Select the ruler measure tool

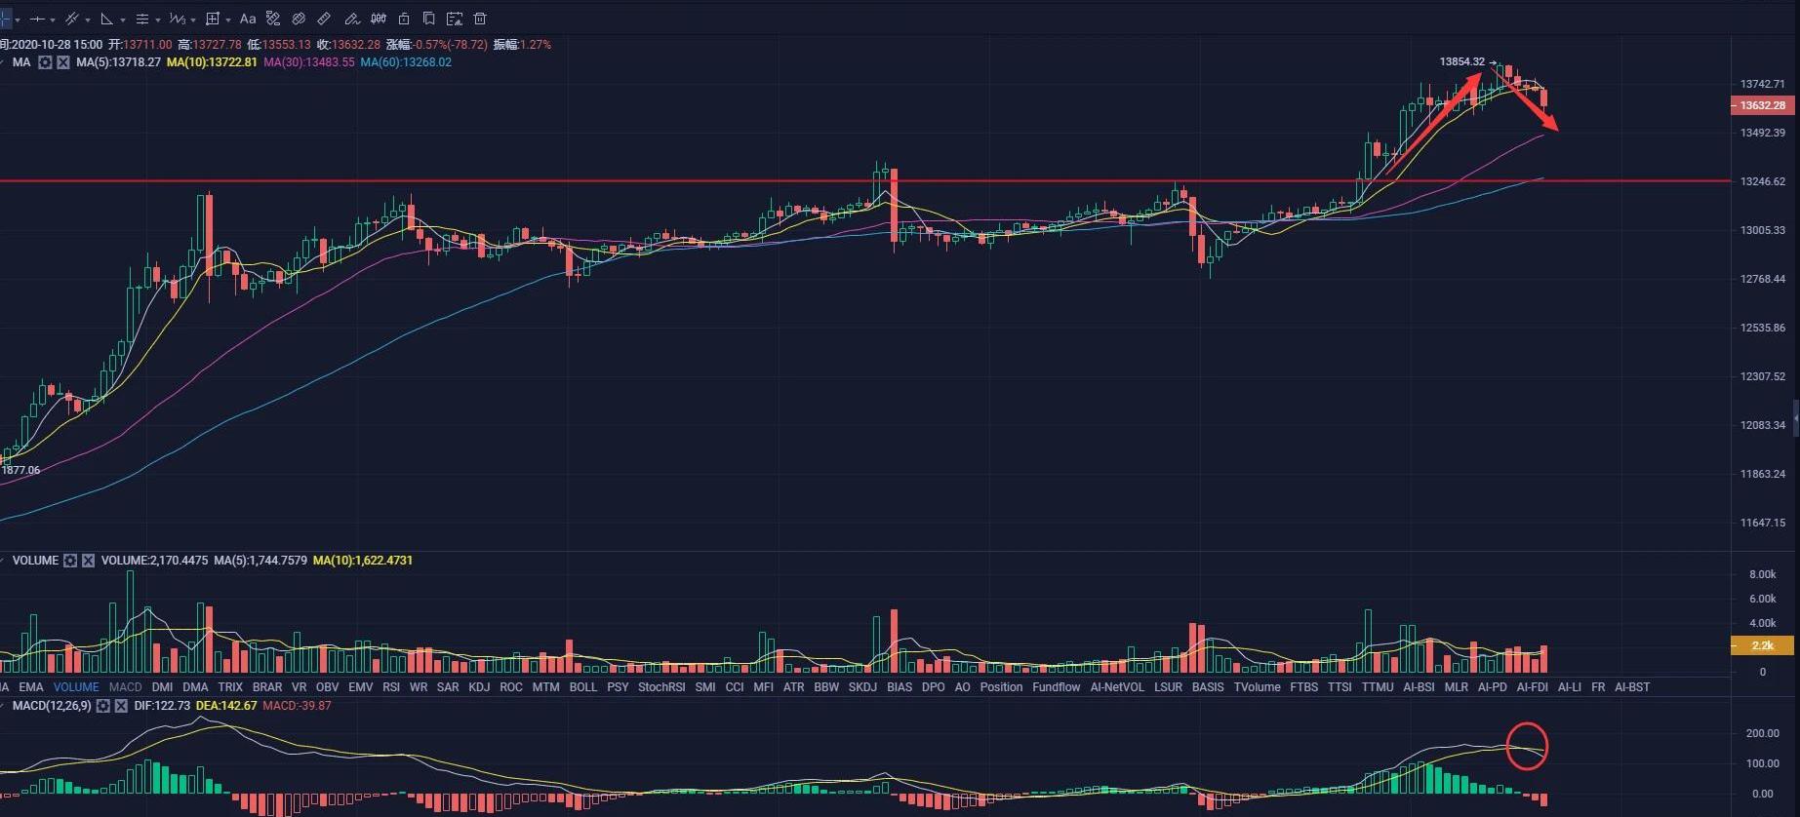pyautogui.click(x=324, y=19)
